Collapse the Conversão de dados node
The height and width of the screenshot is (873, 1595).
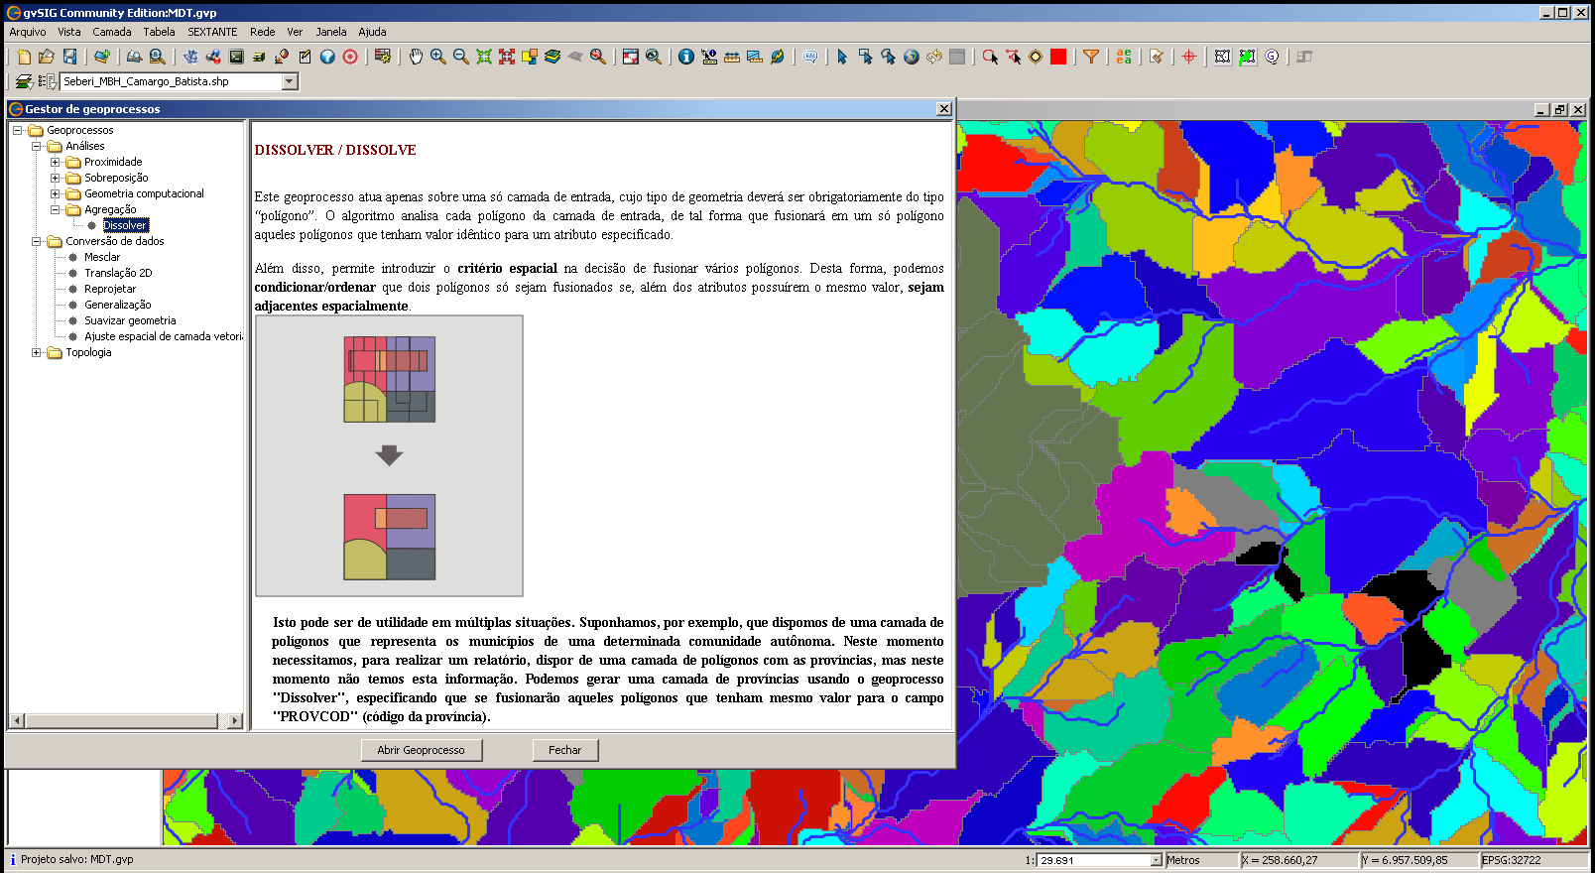tap(37, 241)
